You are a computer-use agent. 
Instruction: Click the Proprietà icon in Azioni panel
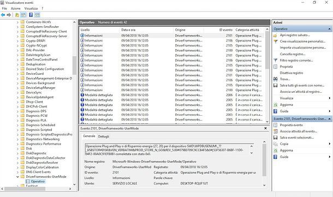coord(275,67)
